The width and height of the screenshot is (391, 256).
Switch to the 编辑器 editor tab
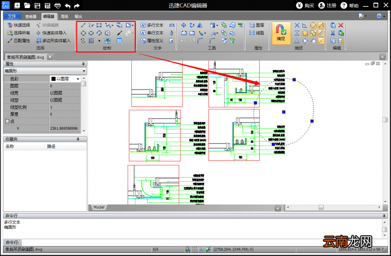[49, 16]
